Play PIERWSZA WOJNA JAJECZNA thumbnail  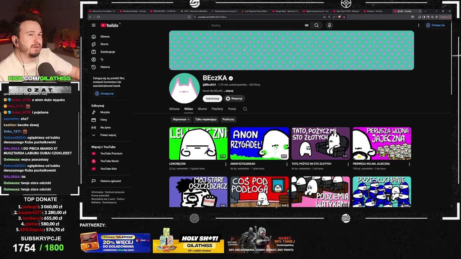382,143
